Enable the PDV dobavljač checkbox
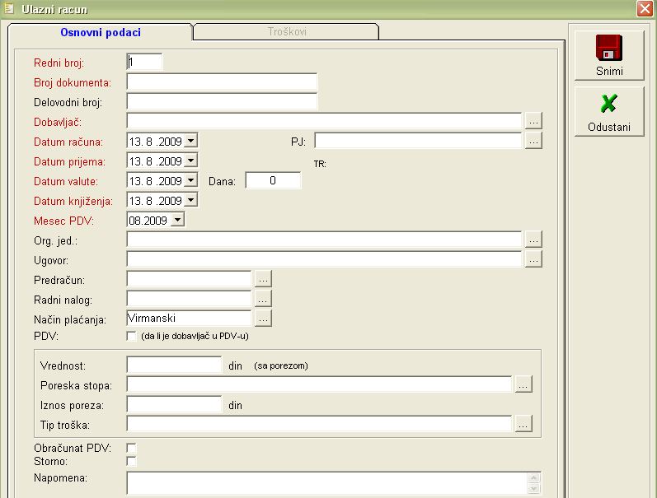 [x=131, y=336]
